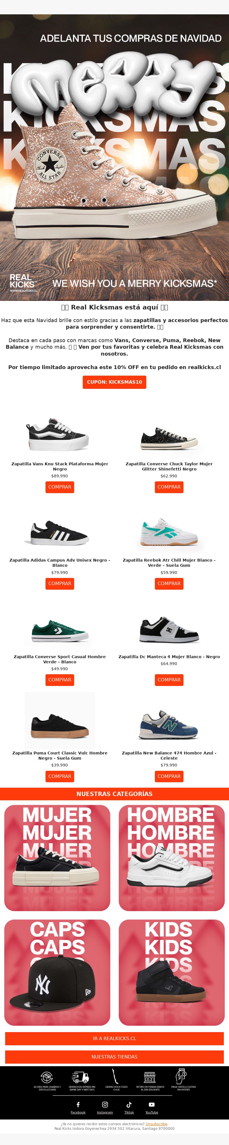Click the store pickup icon

point(150,1077)
